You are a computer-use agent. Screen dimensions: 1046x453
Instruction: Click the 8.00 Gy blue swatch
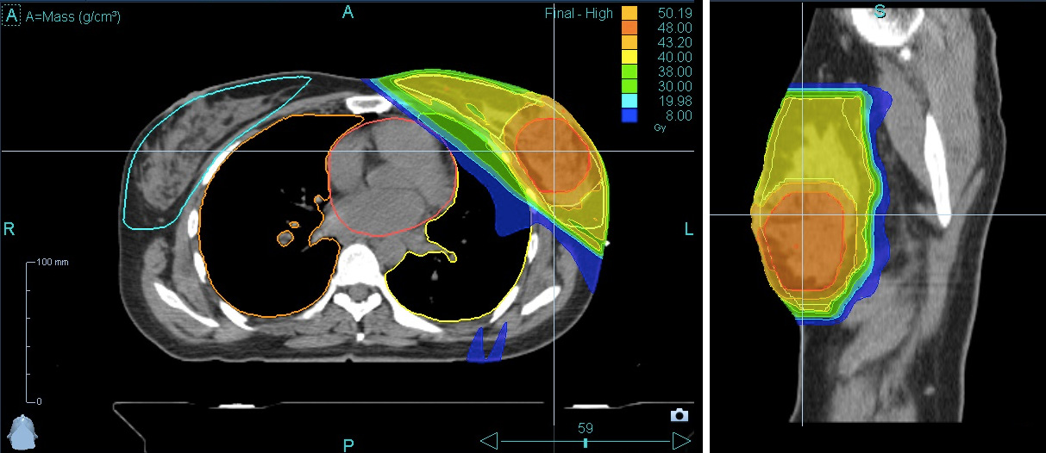pyautogui.click(x=629, y=115)
